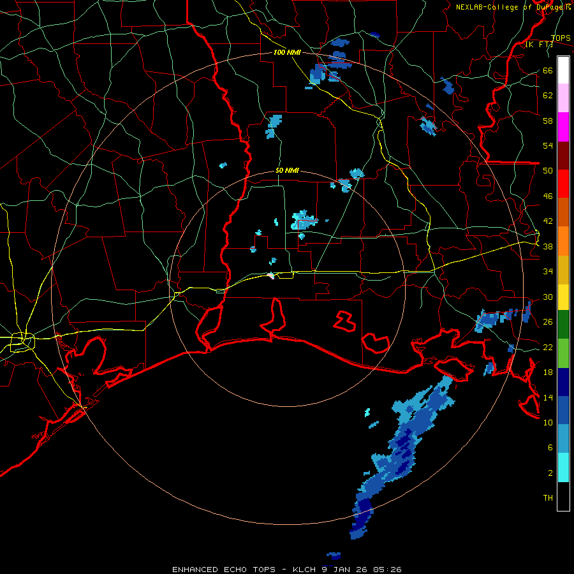Click the black TH legend swatch

click(563, 496)
